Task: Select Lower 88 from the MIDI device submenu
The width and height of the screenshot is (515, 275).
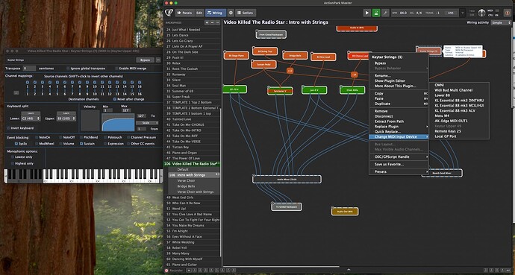Action: (x=442, y=95)
